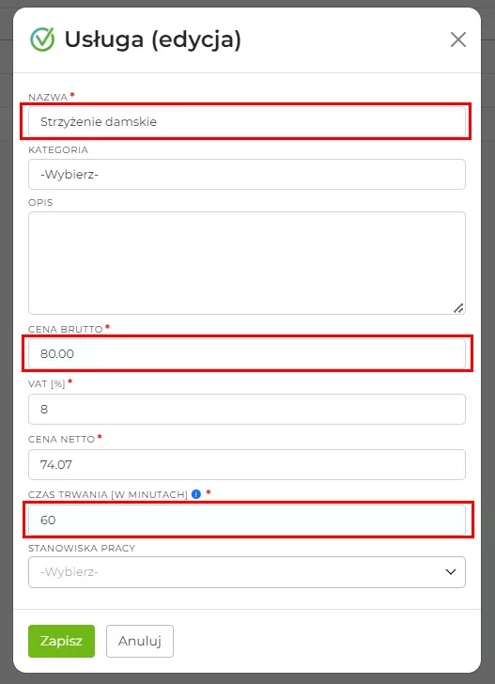495x684 pixels.
Task: Click the NAZWA field label
Action: 48,98
